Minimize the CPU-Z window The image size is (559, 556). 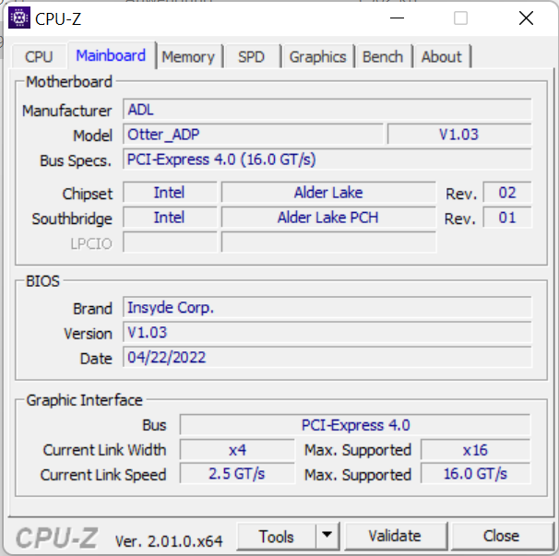pos(397,18)
